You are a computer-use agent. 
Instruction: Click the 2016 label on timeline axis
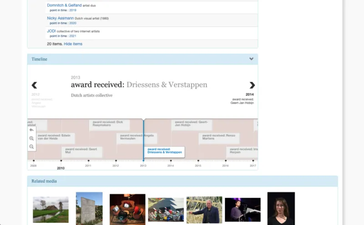click(225, 165)
